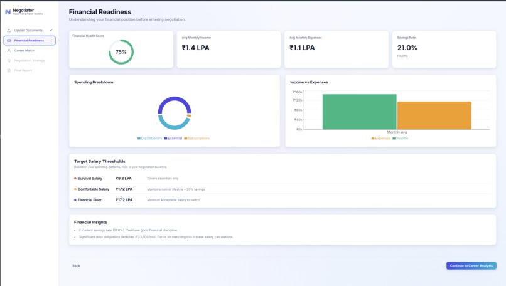Image resolution: width=506 pixels, height=286 pixels.
Task: Click the Financial Health Score label
Action: [x=88, y=36]
